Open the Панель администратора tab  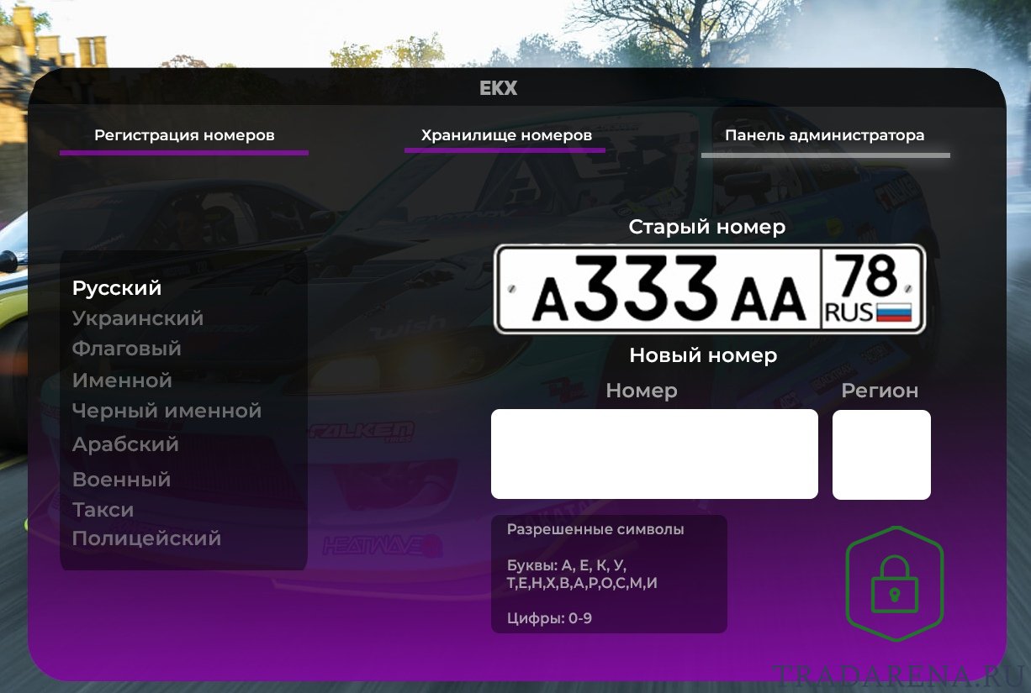pyautogui.click(x=825, y=135)
